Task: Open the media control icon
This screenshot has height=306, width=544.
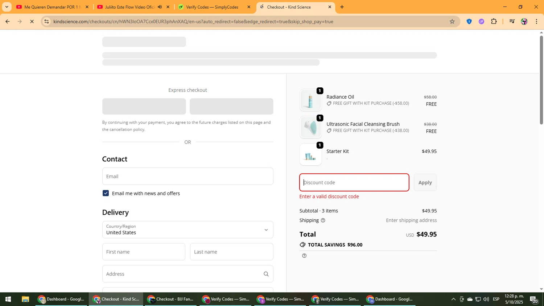Action: 512,21
